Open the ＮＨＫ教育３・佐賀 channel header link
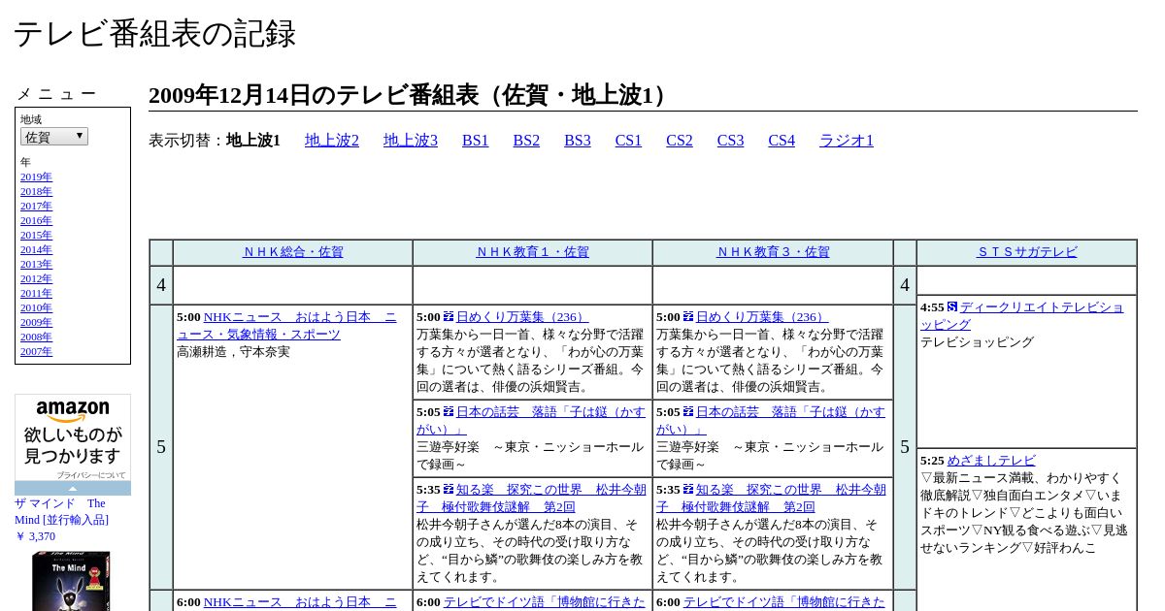 (773, 252)
